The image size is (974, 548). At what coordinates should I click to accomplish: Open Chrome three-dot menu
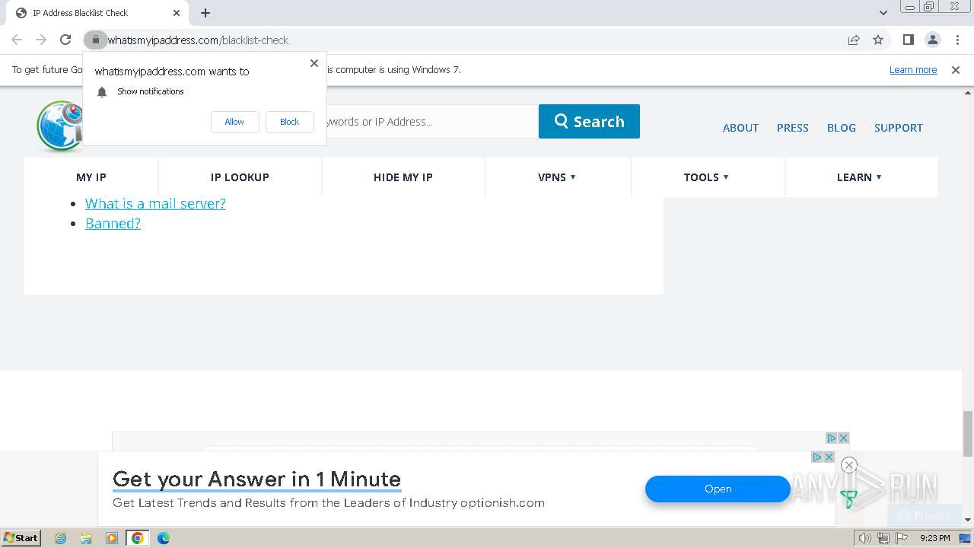point(957,40)
